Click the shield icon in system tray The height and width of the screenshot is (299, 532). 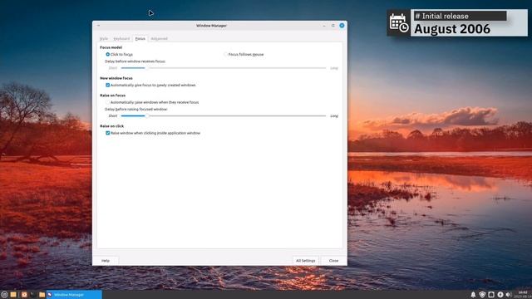pyautogui.click(x=482, y=295)
